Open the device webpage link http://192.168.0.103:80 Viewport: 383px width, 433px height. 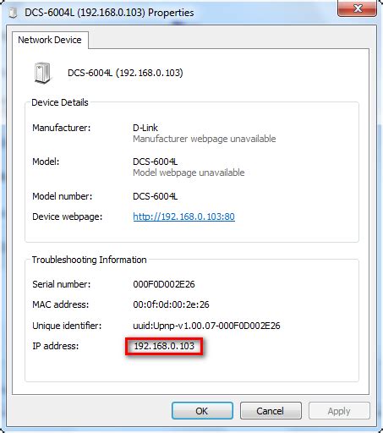[183, 216]
